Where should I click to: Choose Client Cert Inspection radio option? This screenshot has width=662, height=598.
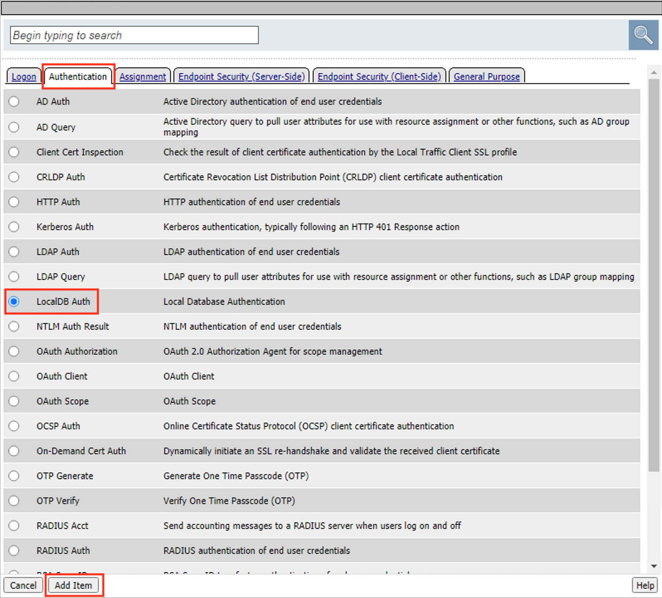pos(14,152)
